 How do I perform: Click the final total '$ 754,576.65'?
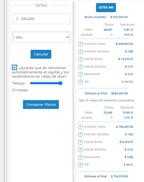[119, 176]
